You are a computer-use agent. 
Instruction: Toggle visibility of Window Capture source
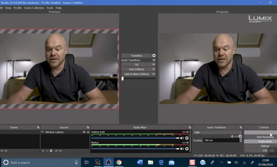[84, 132]
